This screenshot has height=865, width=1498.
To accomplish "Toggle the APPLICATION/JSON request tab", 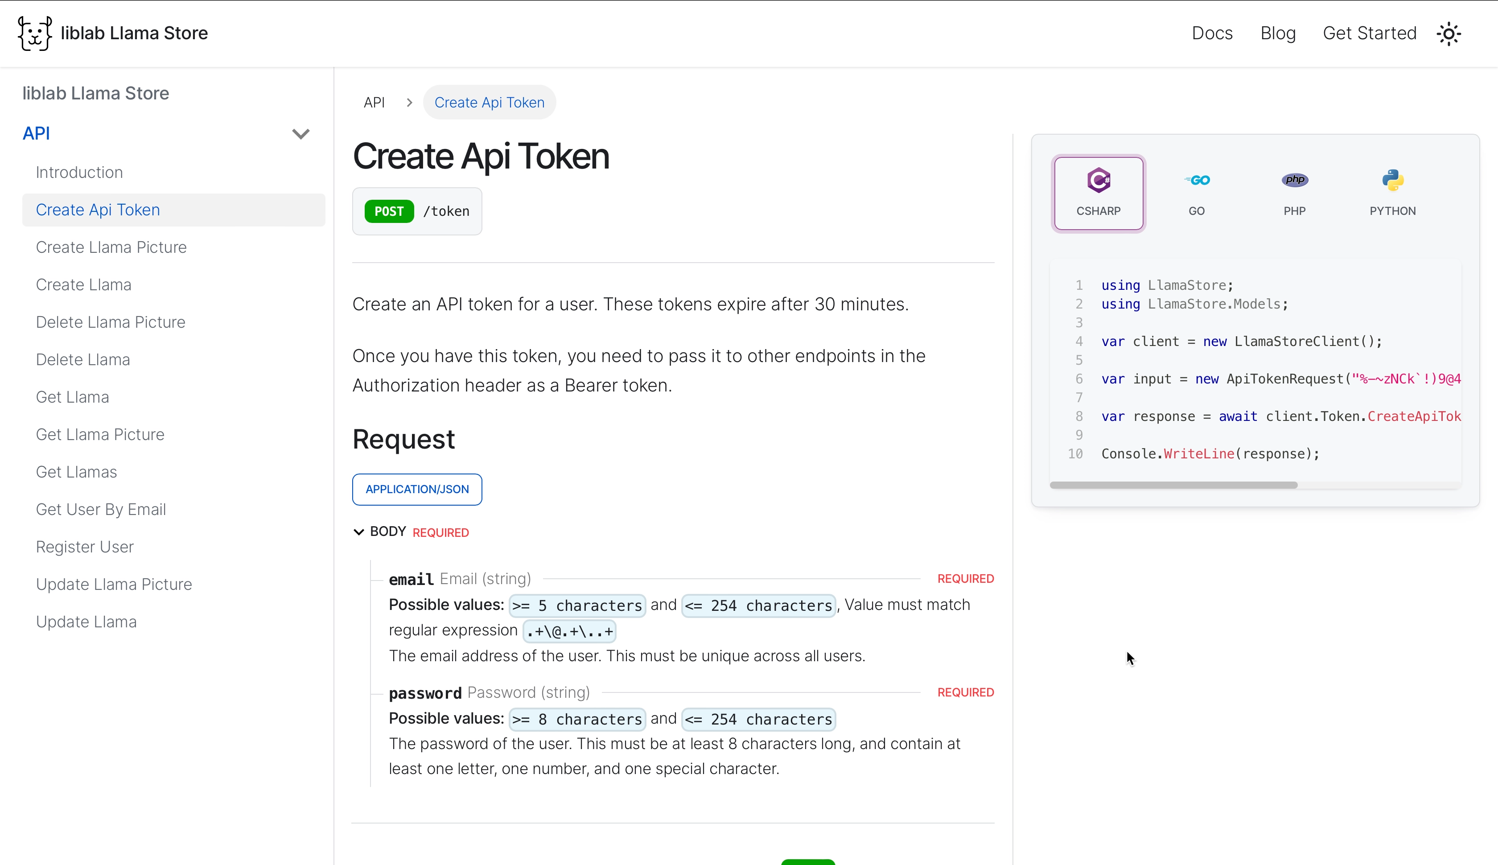I will 417,488.
